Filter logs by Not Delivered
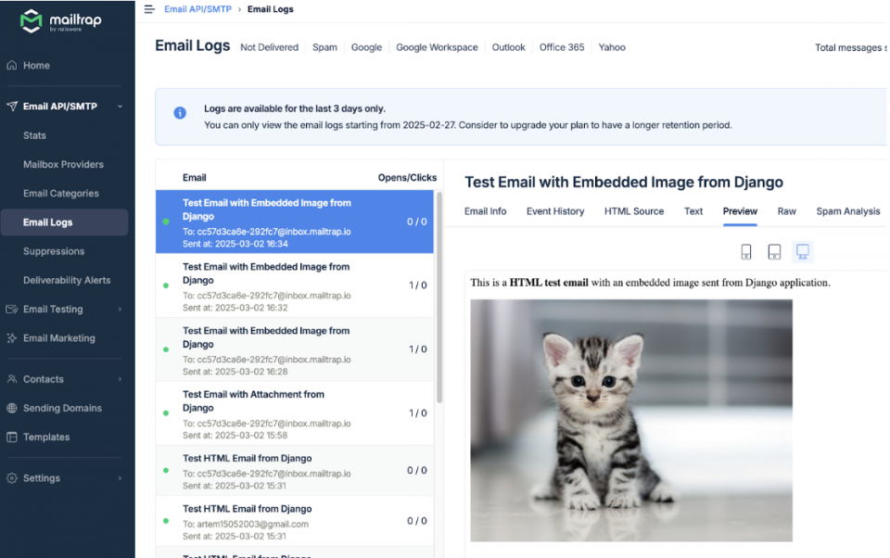Viewport: 890px width, 558px height. click(269, 46)
